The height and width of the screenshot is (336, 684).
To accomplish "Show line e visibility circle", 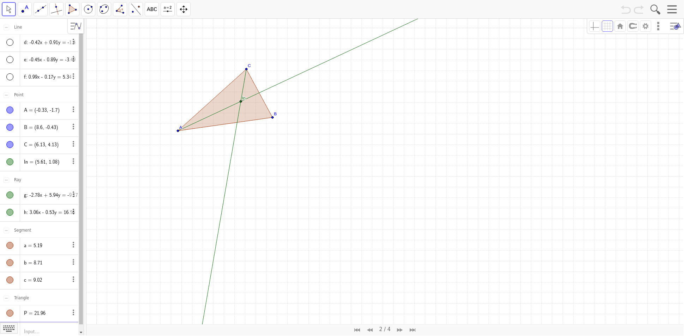I will [x=10, y=60].
